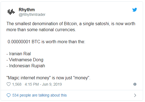Screen dimensions: 145x102
Task: Click the "Indonesian Rupiah" list line
Action: pyautogui.click(x=26, y=66)
